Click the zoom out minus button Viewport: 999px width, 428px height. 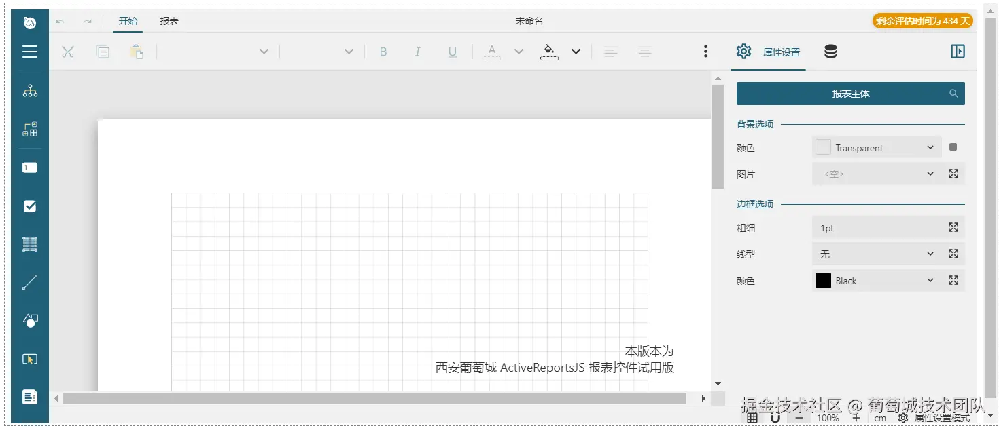[799, 418]
